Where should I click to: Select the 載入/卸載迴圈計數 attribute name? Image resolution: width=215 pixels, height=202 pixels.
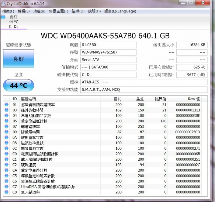[37, 159]
